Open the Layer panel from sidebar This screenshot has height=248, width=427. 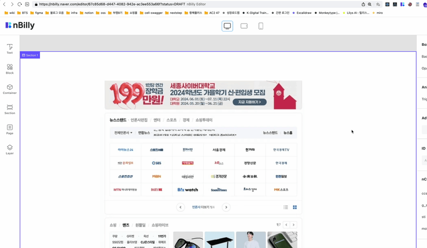click(x=10, y=150)
